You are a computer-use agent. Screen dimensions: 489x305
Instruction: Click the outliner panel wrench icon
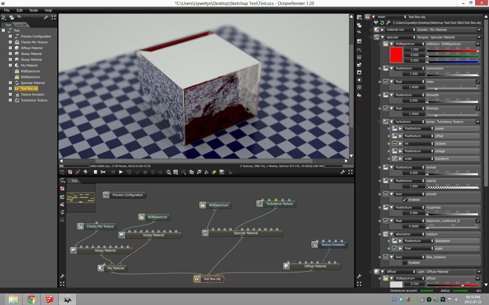[46, 17]
